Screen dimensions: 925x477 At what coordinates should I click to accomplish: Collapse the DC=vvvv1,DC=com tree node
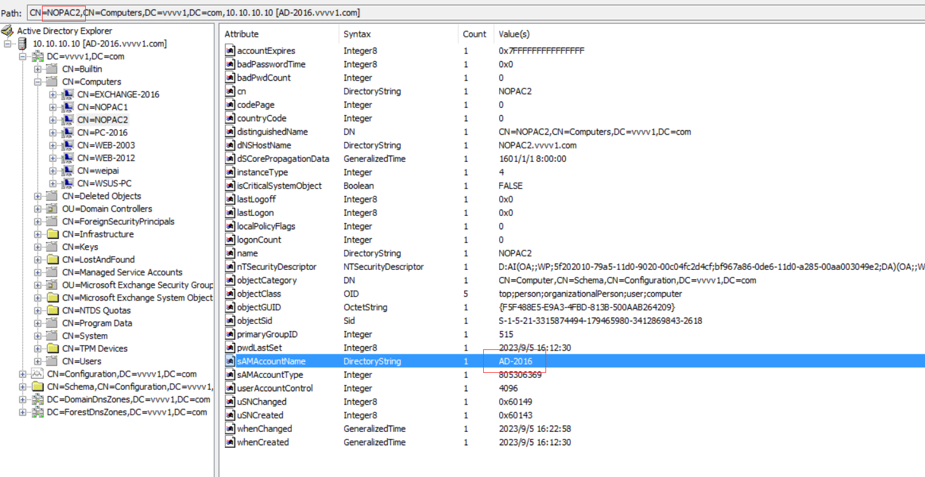(22, 57)
